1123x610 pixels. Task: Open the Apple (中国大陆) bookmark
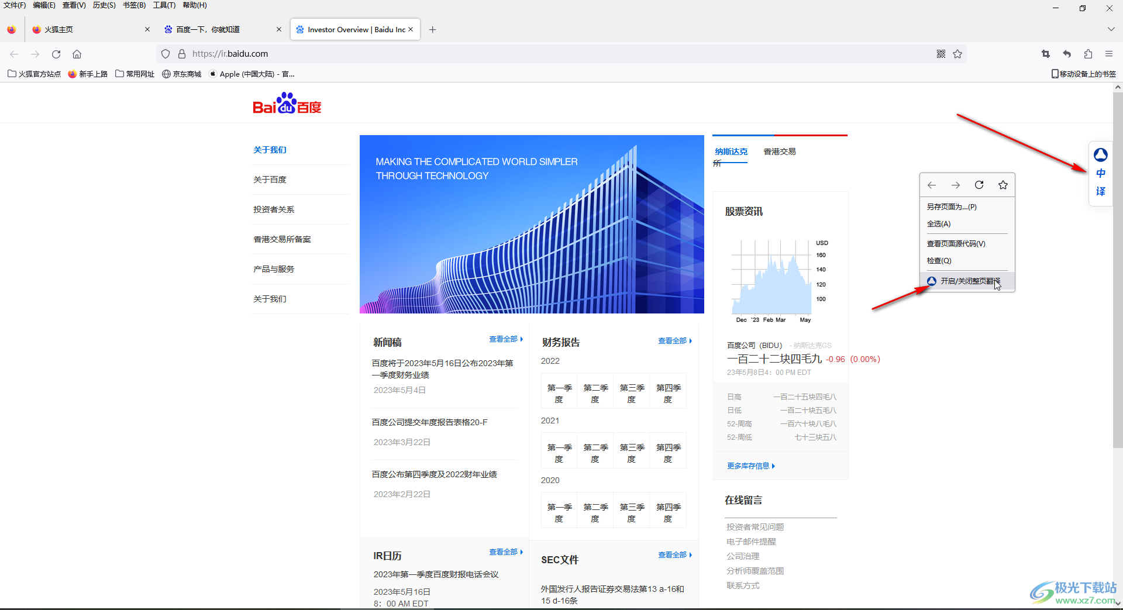coord(252,74)
